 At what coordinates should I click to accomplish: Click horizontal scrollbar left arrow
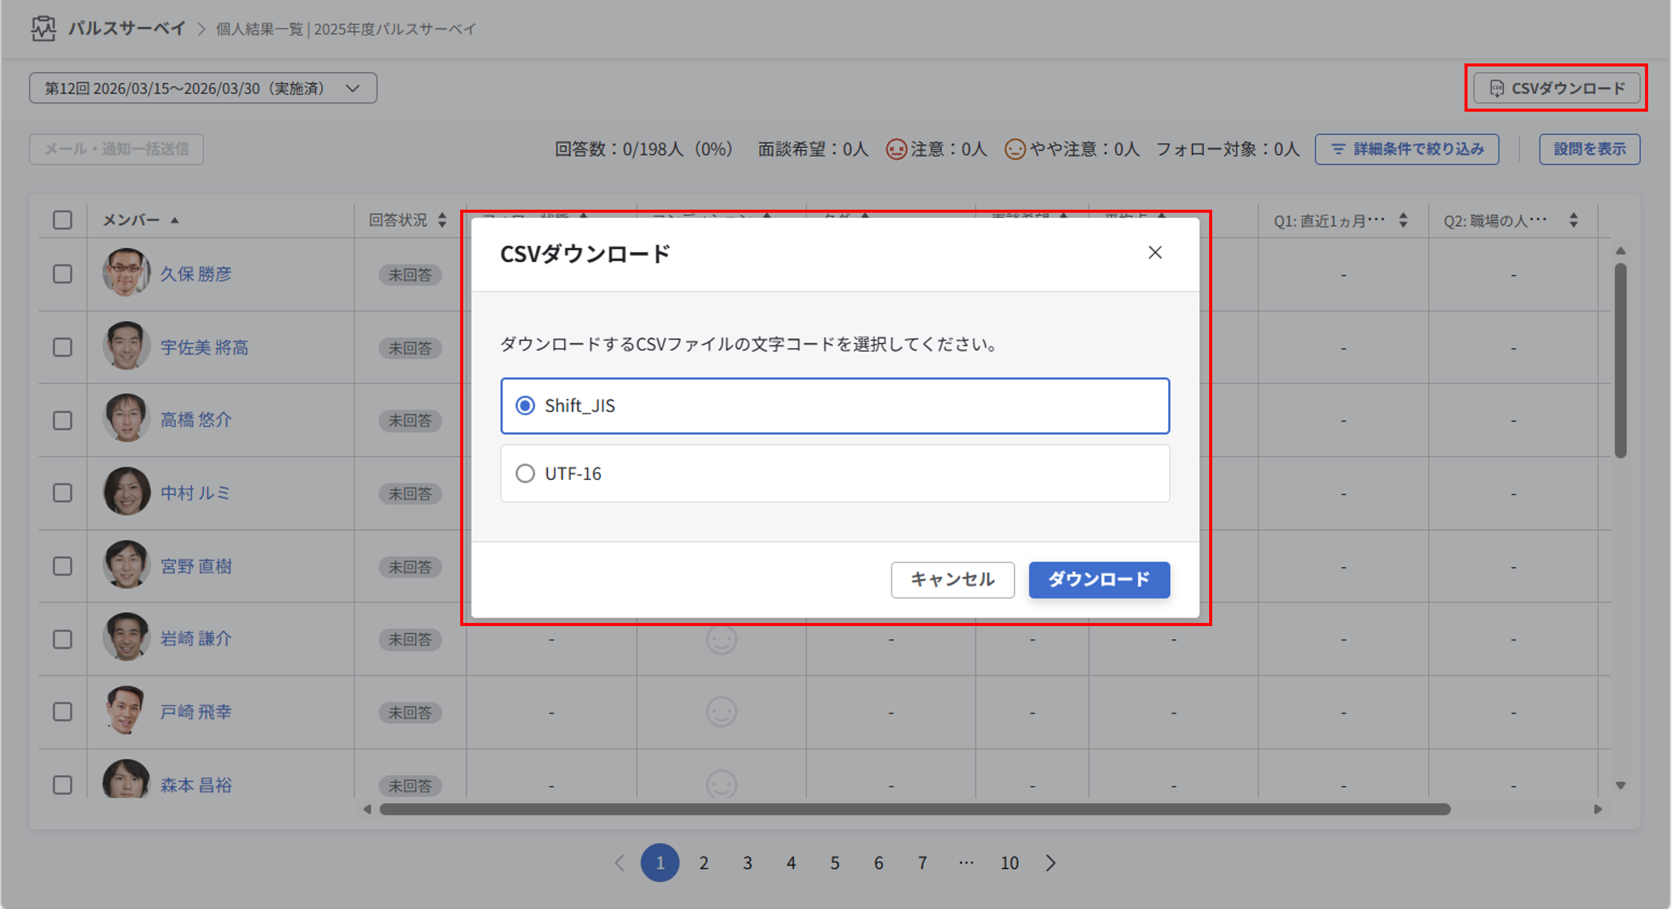[x=367, y=809]
